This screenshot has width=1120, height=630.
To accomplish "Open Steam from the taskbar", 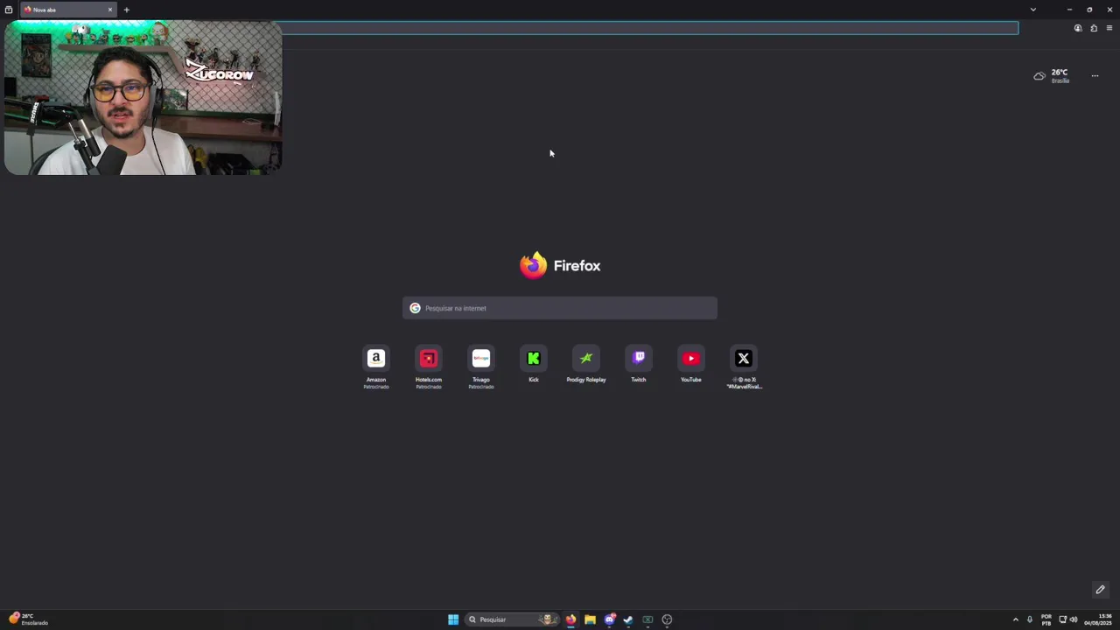I will [628, 619].
